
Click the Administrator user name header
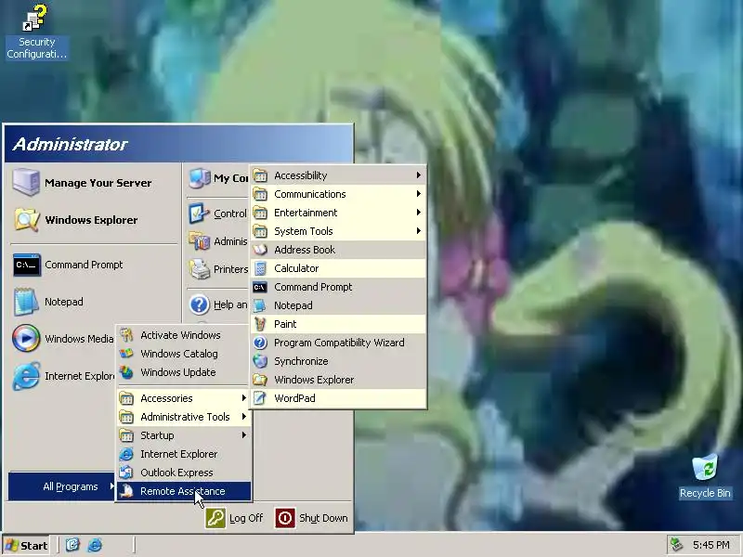pyautogui.click(x=70, y=144)
